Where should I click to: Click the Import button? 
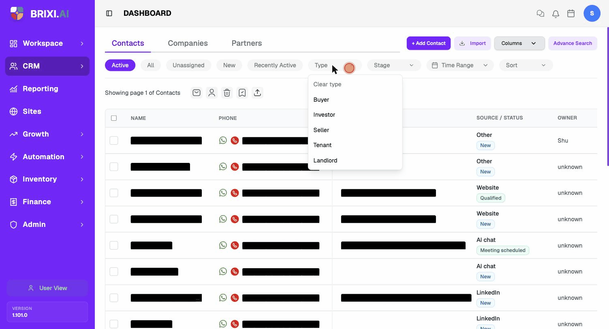pyautogui.click(x=472, y=43)
